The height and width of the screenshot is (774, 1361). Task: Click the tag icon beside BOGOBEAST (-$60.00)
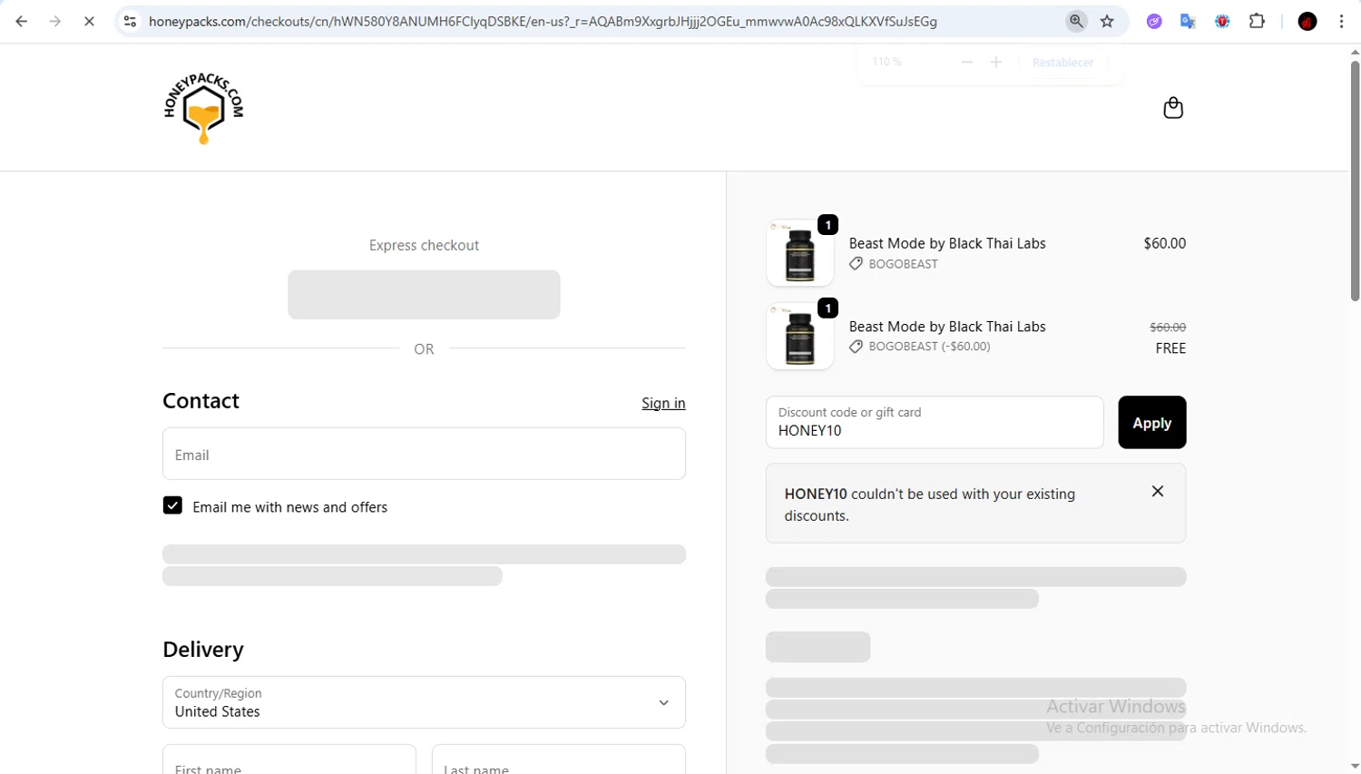point(856,347)
